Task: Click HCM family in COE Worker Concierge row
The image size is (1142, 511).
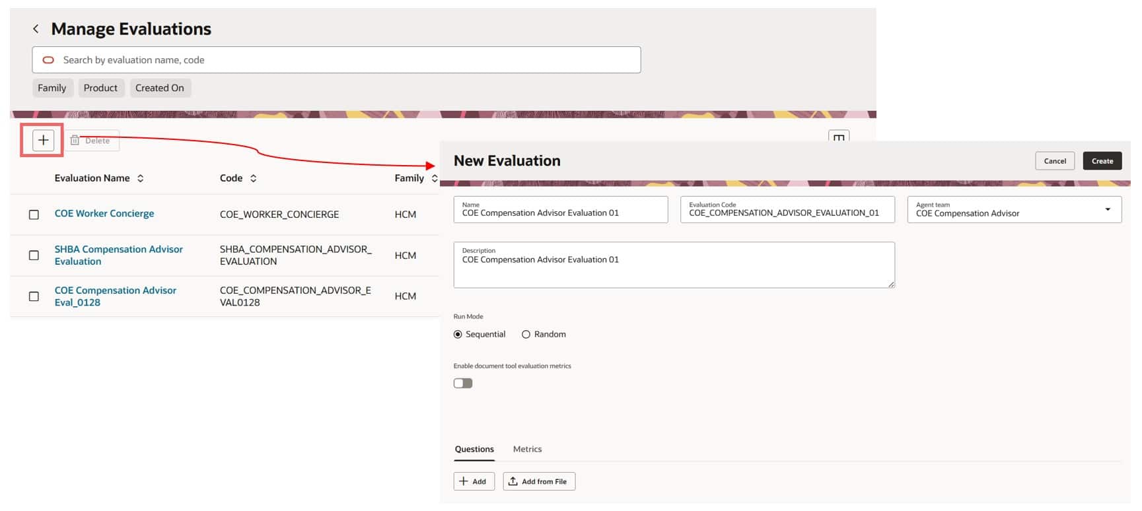Action: tap(406, 215)
